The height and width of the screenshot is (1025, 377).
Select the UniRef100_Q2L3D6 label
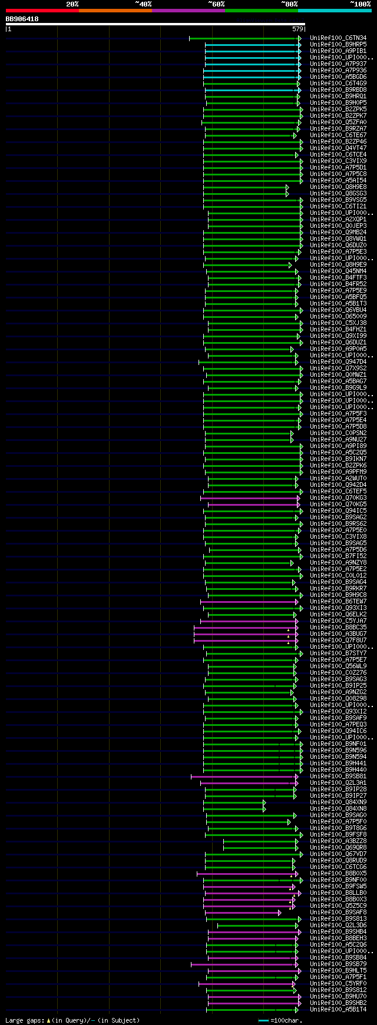338,926
